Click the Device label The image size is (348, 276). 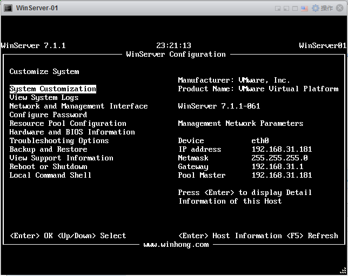click(x=191, y=140)
